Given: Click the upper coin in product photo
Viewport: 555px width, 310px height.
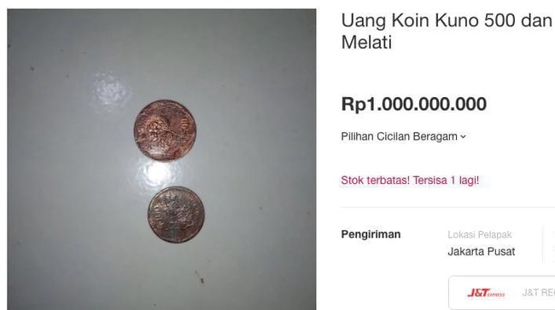Looking at the screenshot, I should pyautogui.click(x=165, y=130).
